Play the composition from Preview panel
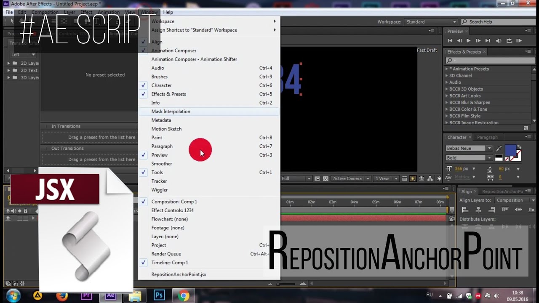This screenshot has height=303, width=539. pyautogui.click(x=468, y=41)
